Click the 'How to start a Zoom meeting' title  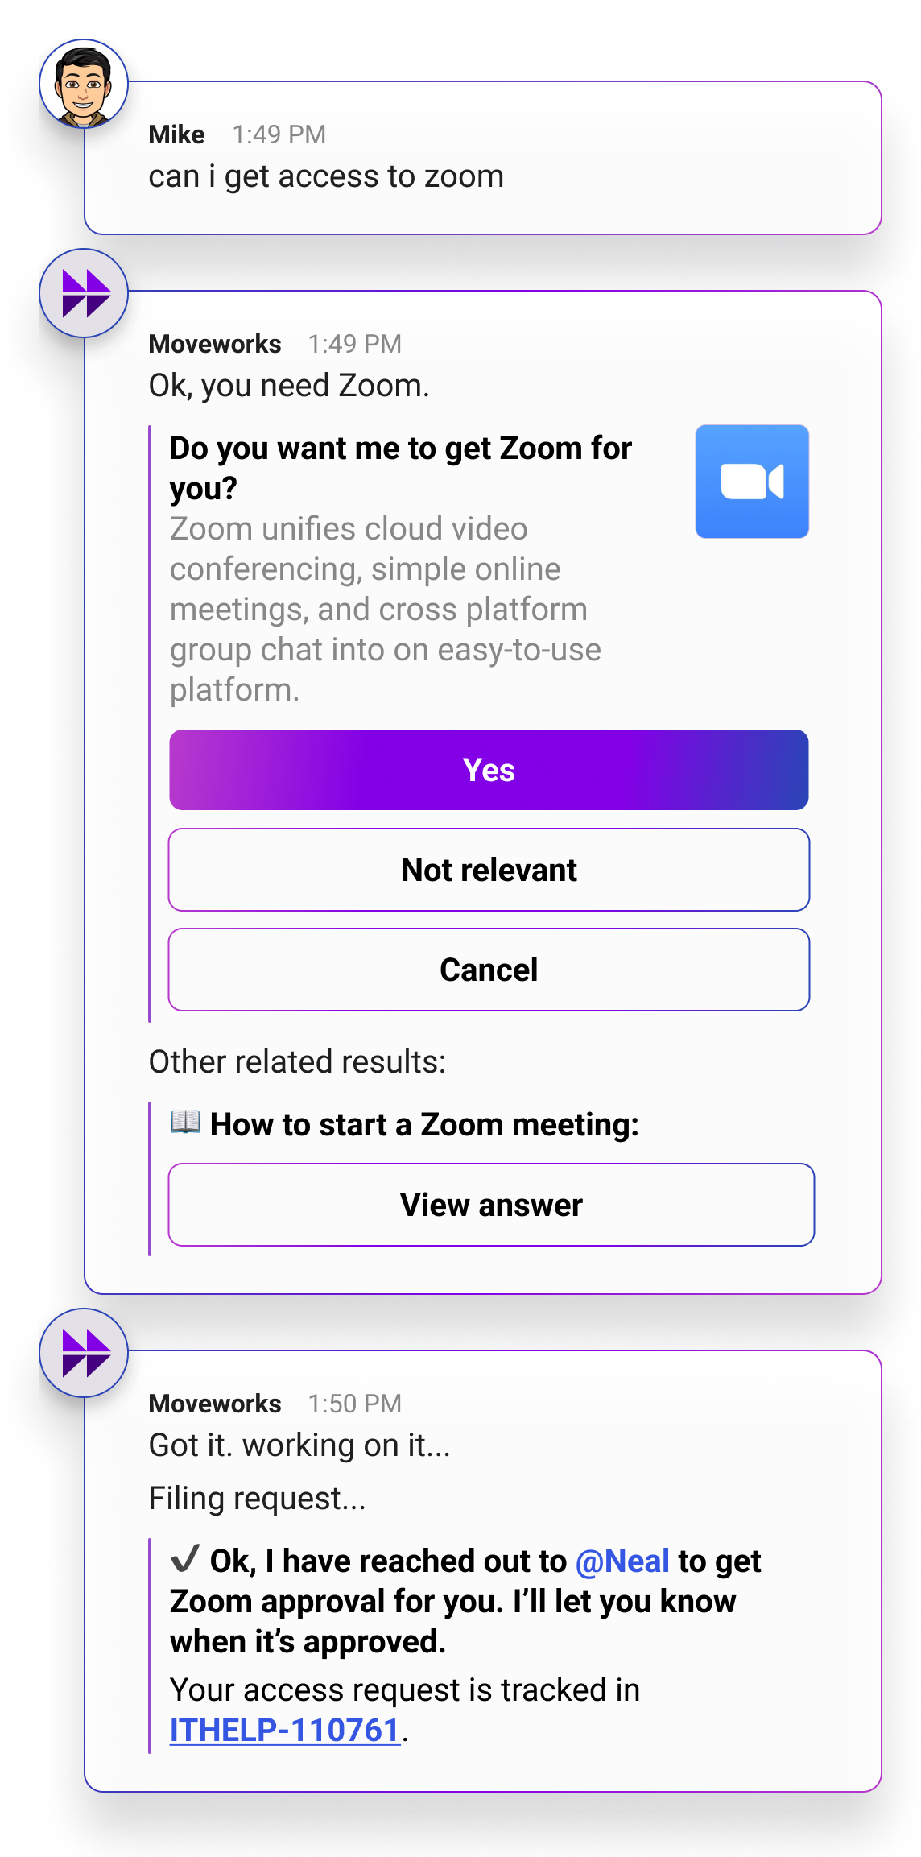(424, 1124)
